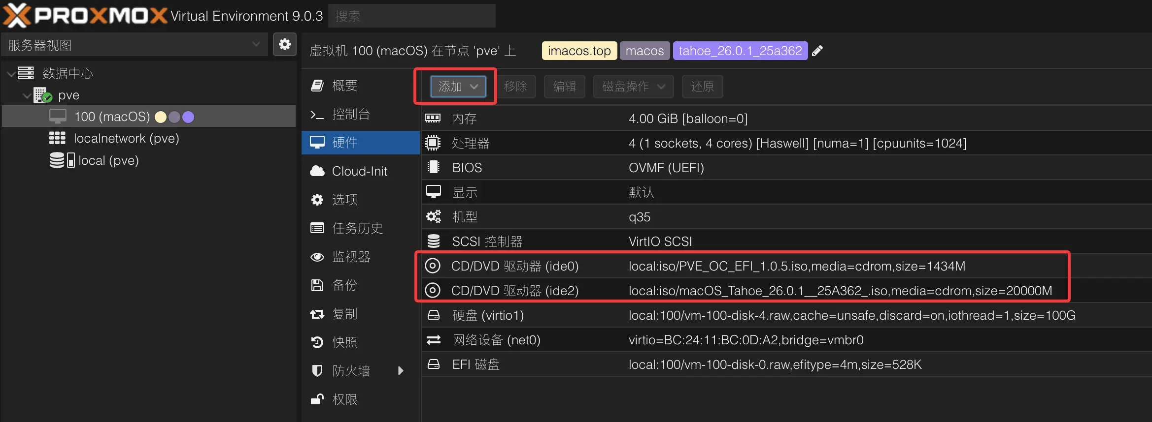1152x422 pixels.
Task: Open the 控制台 console tab
Action: click(x=351, y=114)
